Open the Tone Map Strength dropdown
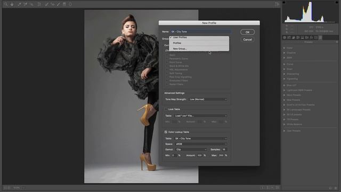Image resolution: width=341 pixels, height=192 pixels. click(208, 99)
